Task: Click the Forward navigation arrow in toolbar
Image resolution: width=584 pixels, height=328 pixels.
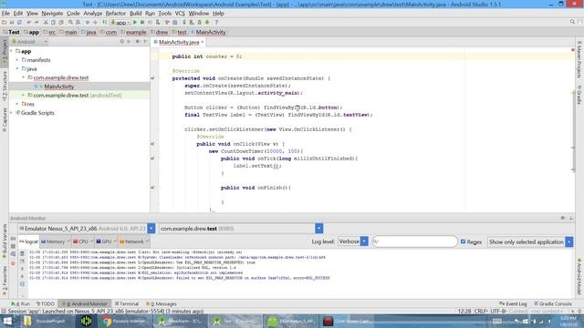Action: tap(95, 22)
